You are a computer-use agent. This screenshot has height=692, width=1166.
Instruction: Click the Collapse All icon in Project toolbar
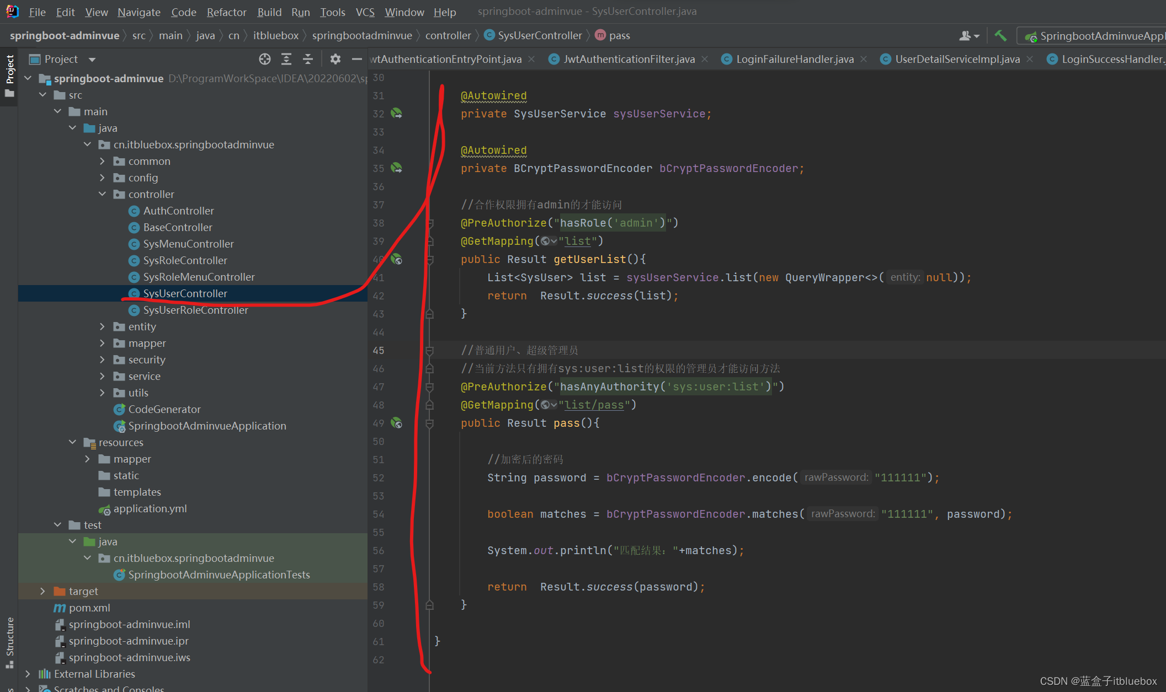tap(308, 59)
